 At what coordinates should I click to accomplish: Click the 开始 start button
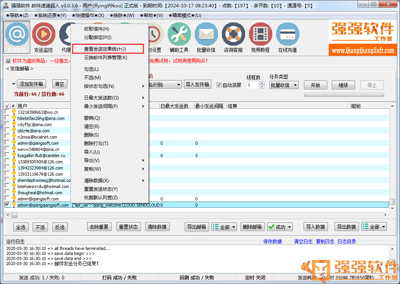(x=315, y=85)
